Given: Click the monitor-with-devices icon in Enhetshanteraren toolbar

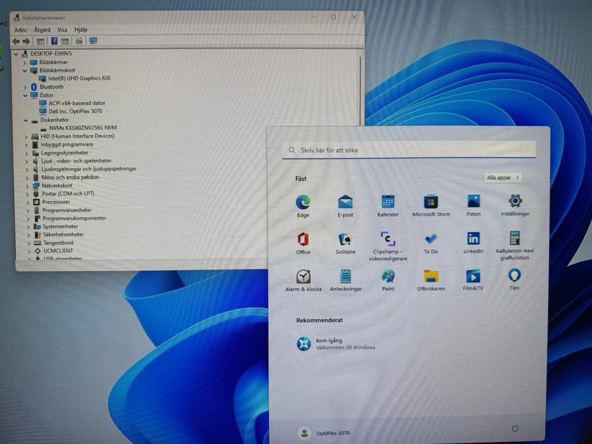Looking at the screenshot, I should coord(93,41).
